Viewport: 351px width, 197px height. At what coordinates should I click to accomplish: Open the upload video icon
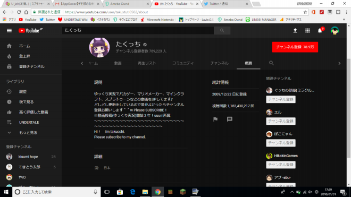pyautogui.click(x=295, y=31)
